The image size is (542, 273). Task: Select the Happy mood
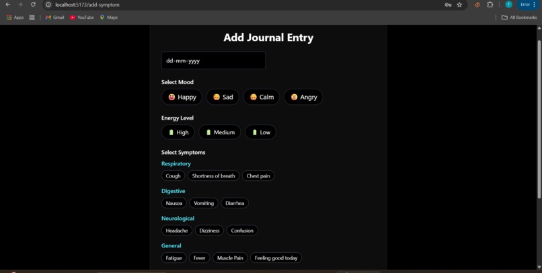tap(182, 97)
